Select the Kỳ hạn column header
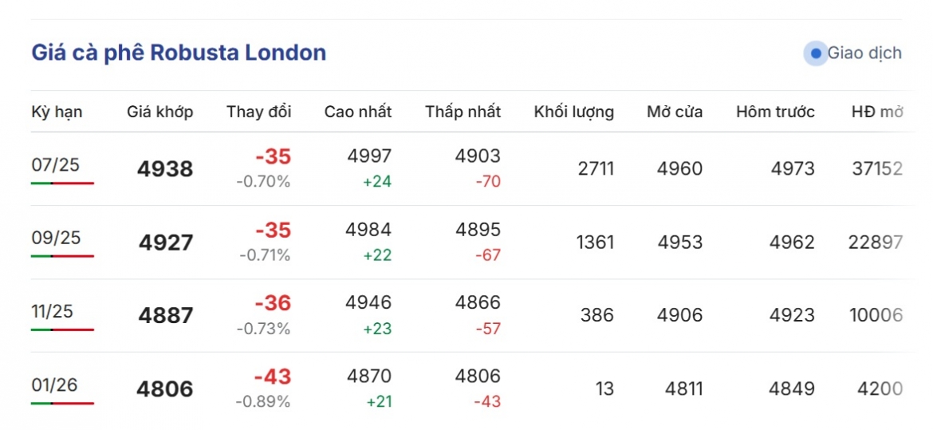 57,112
